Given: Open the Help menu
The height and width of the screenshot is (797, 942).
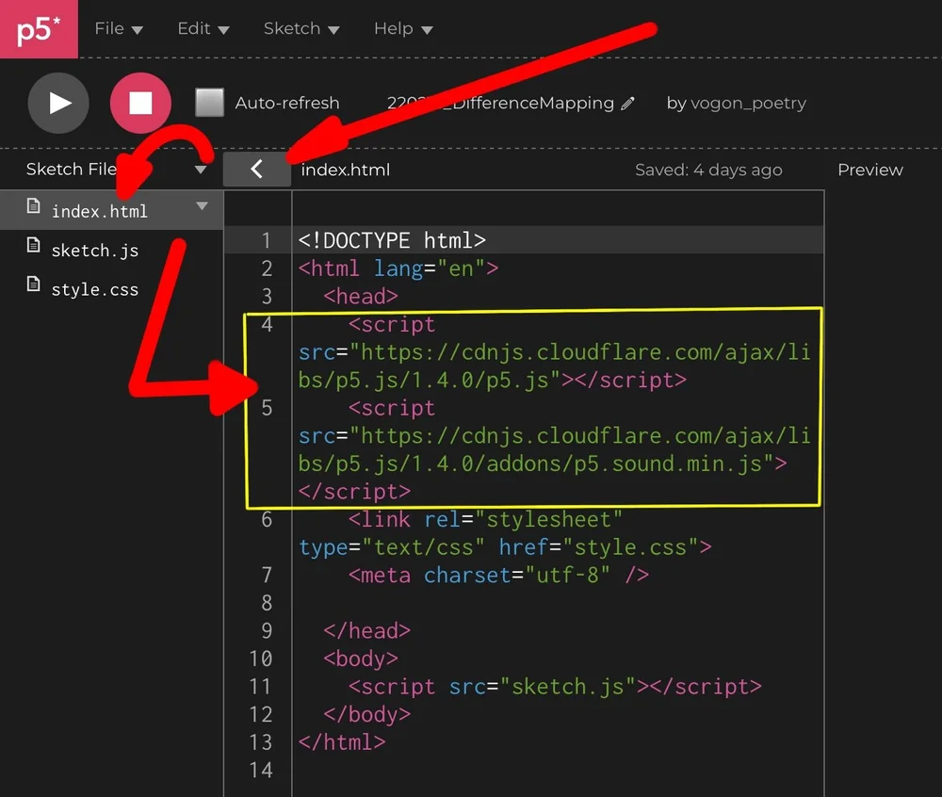Looking at the screenshot, I should pyautogui.click(x=403, y=28).
